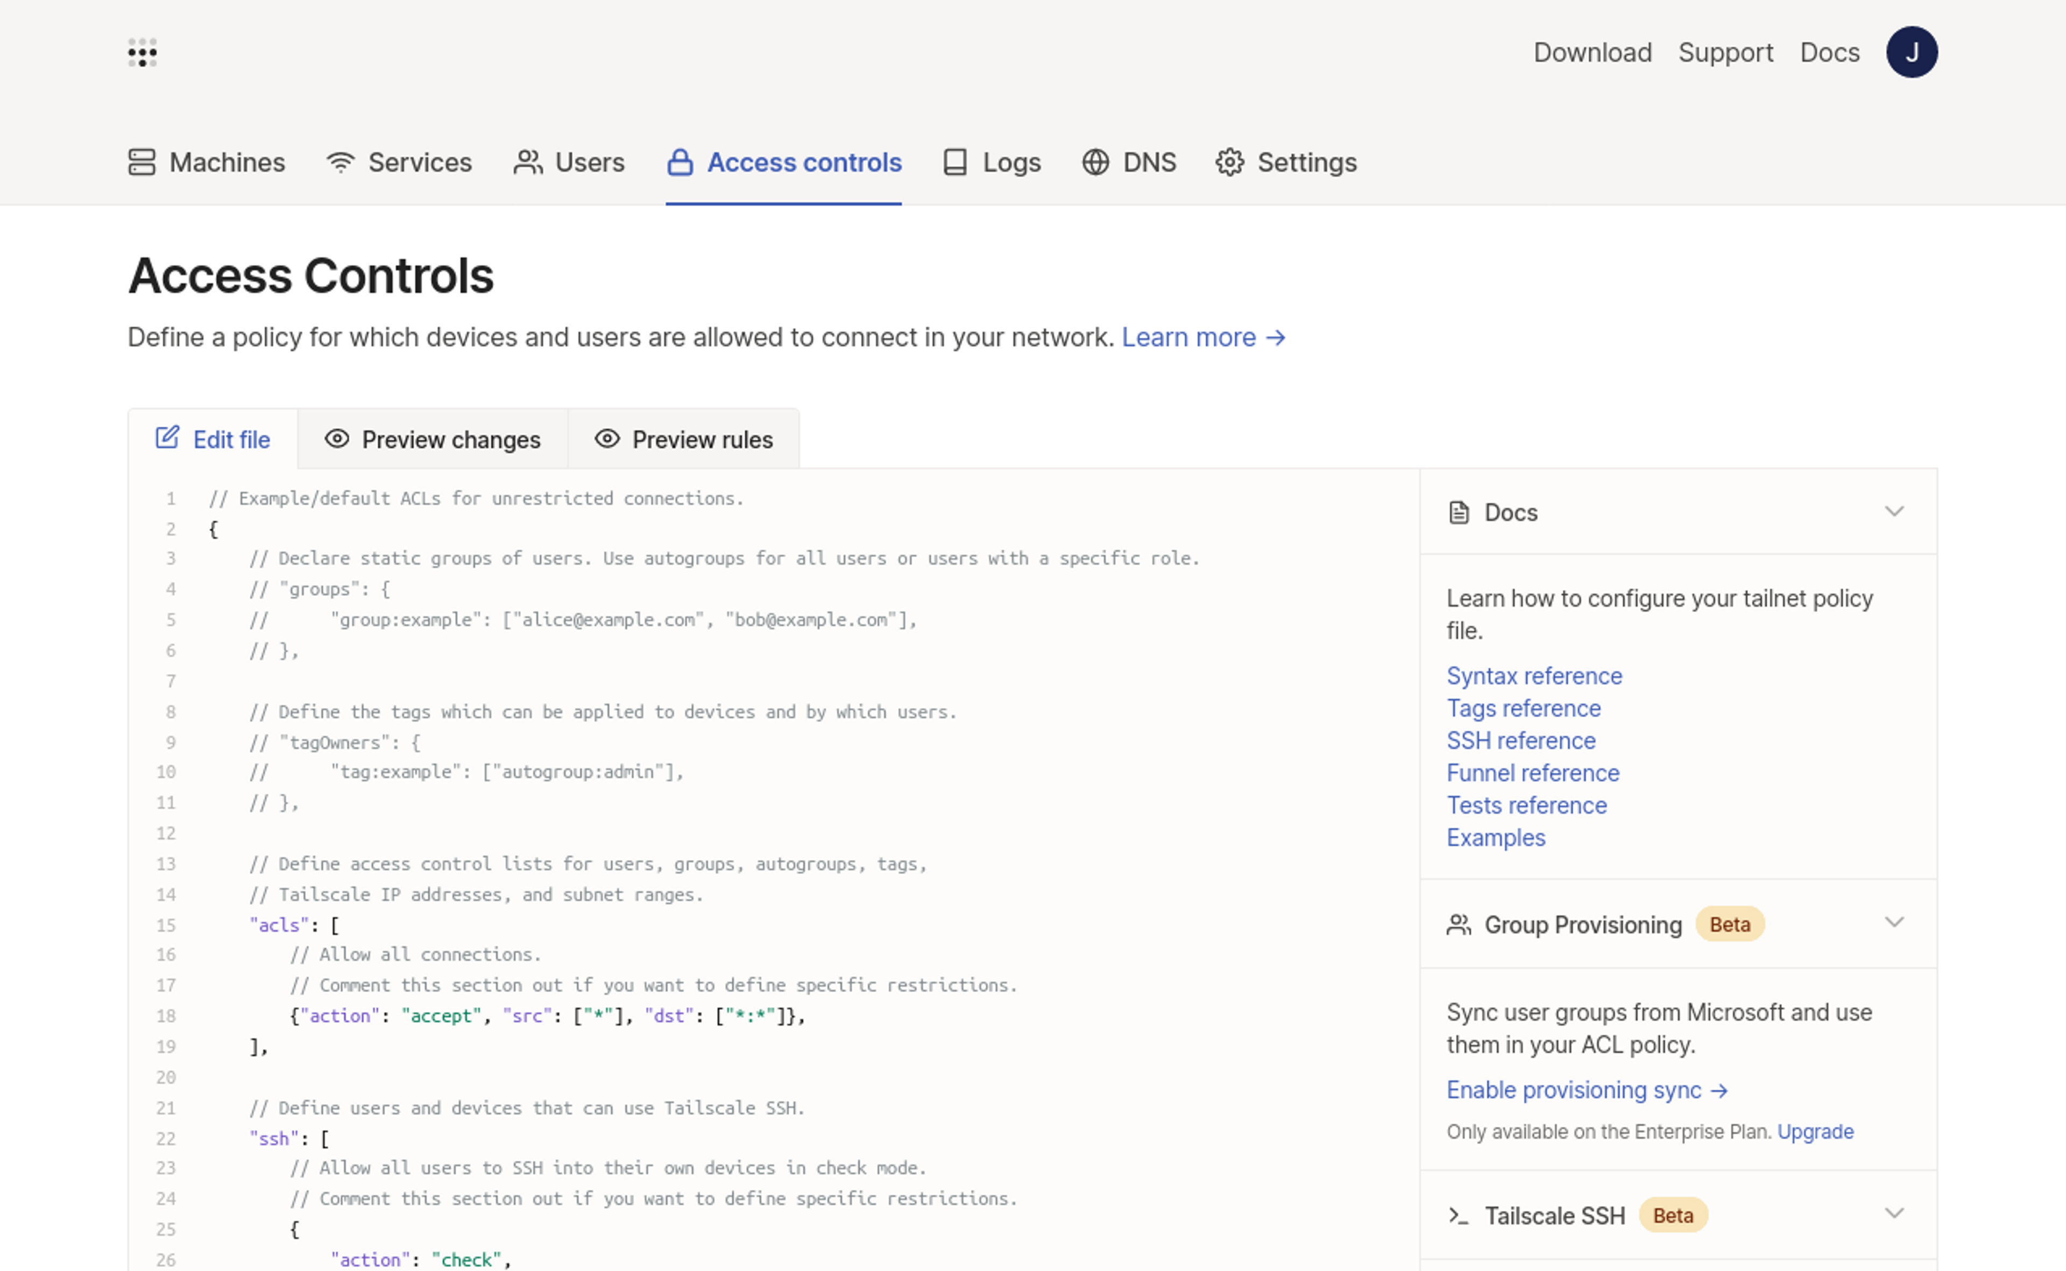Click the Logs book icon

[955, 162]
